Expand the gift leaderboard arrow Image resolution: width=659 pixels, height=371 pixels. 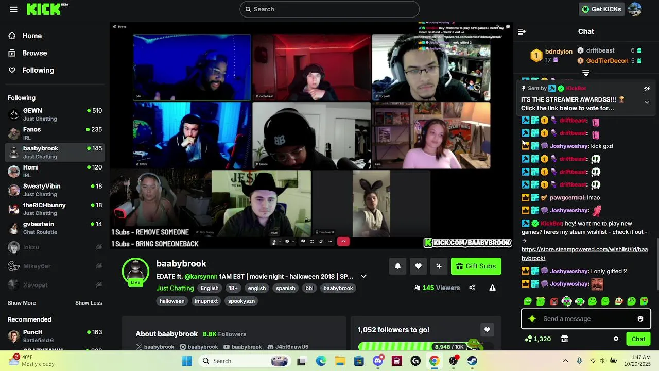(586, 73)
